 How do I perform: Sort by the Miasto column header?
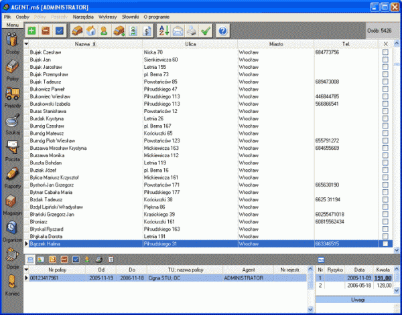(276, 44)
